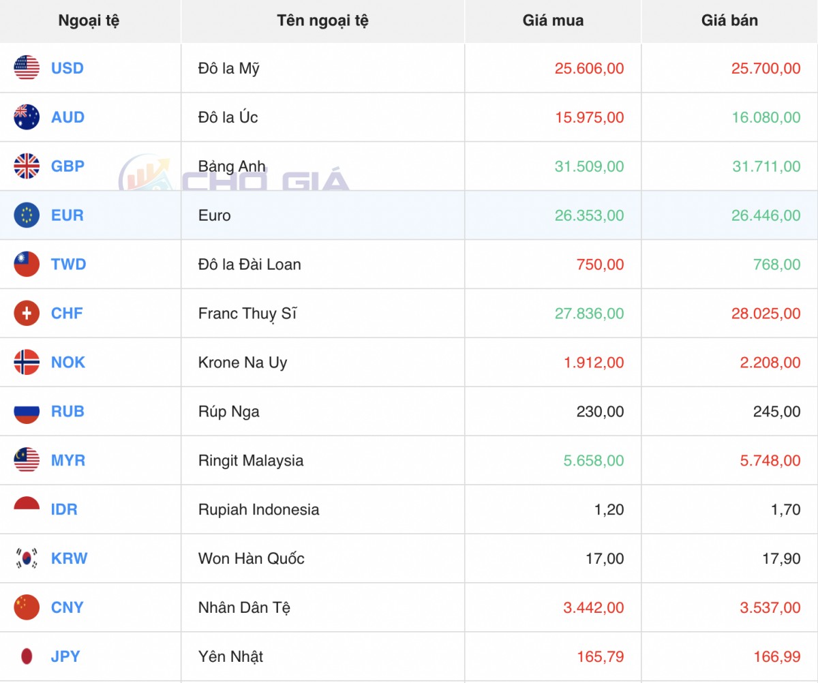818x683 pixels.
Task: Click the Swiss flag icon
Action: tap(27, 314)
